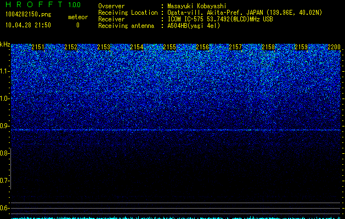
Task: Click the A504HB(yagi 4el) antenna text
Action: pos(194,26)
